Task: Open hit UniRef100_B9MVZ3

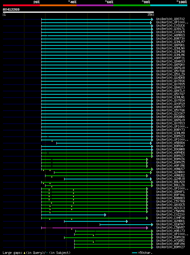Action: pos(170,137)
